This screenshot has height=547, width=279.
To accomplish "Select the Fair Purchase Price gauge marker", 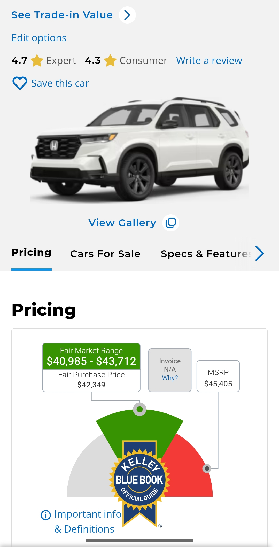I will coord(139,409).
